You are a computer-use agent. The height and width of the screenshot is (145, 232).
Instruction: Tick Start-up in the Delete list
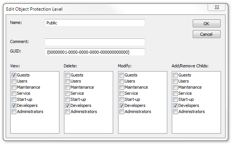[67, 99]
